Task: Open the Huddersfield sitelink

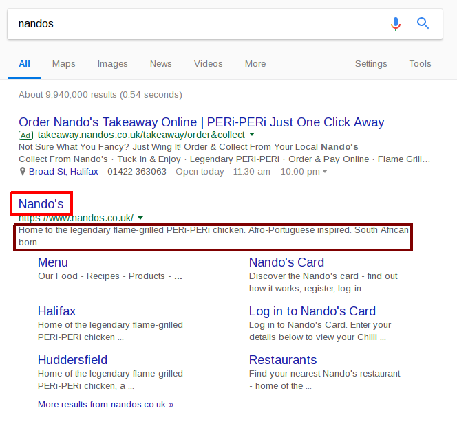Action: (72, 360)
